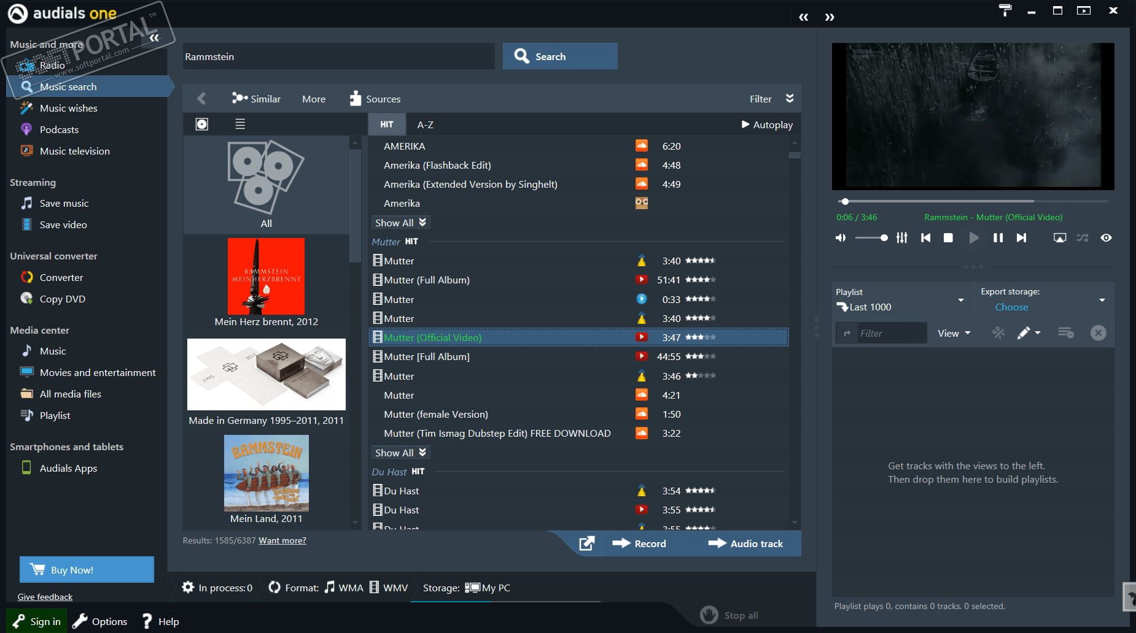Screen dimensions: 1136x633
Task: Open Options settings
Action: [100, 621]
